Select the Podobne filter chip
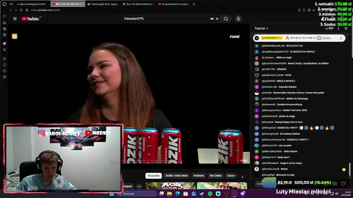The width and height of the screenshot is (353, 198). point(199,176)
